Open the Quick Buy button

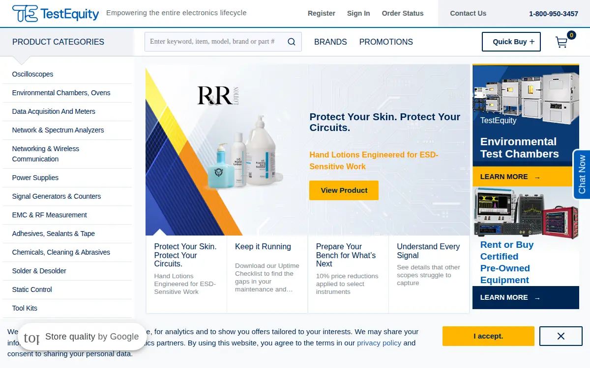(x=511, y=42)
